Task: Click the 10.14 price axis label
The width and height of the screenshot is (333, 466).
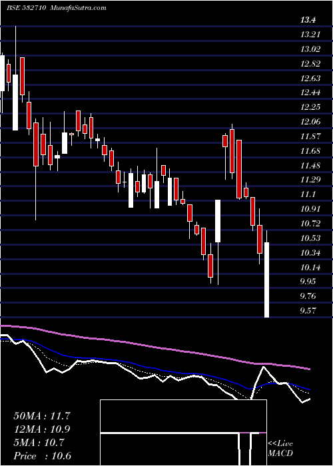Action: coord(310,268)
